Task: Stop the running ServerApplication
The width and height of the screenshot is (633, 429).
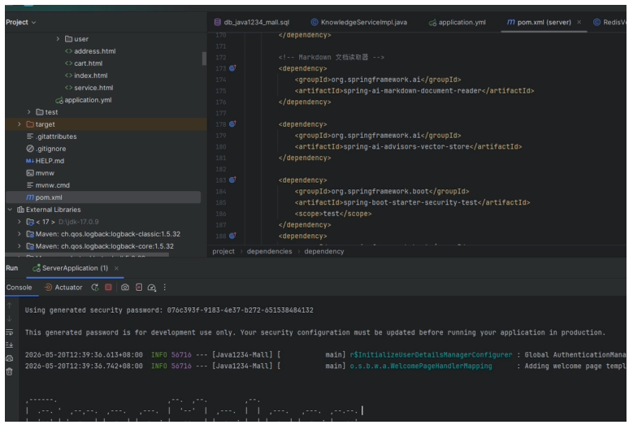Action: point(108,287)
